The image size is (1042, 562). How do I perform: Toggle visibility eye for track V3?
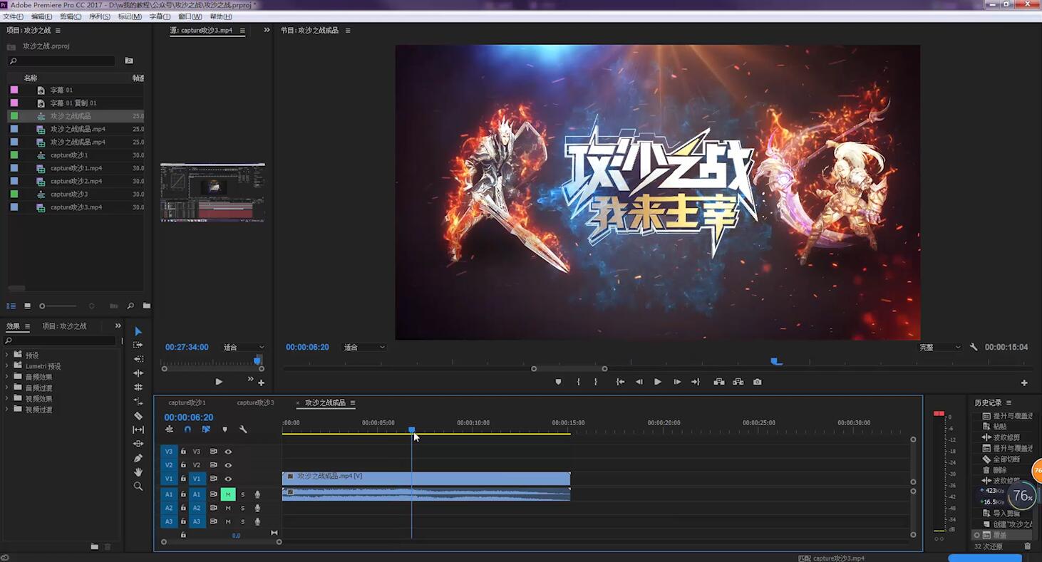tap(228, 452)
